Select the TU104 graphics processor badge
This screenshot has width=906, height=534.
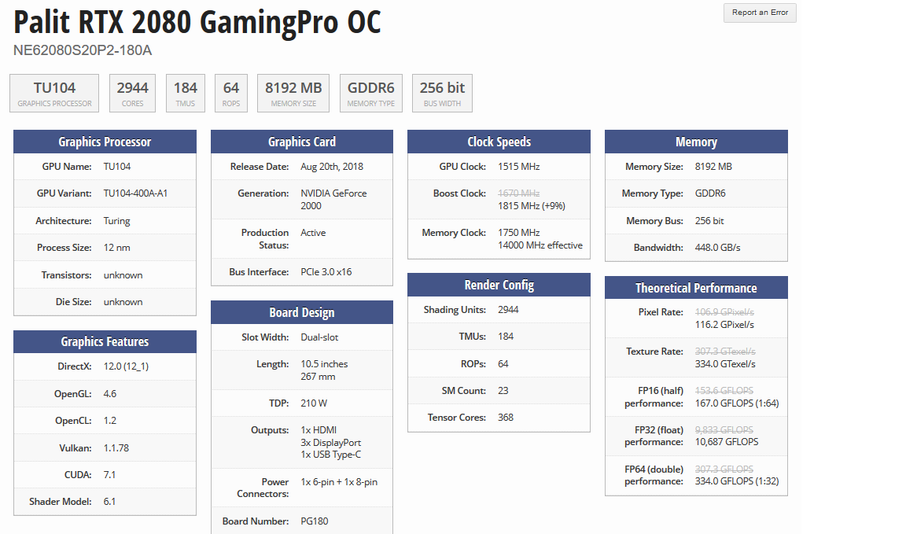[x=54, y=93]
